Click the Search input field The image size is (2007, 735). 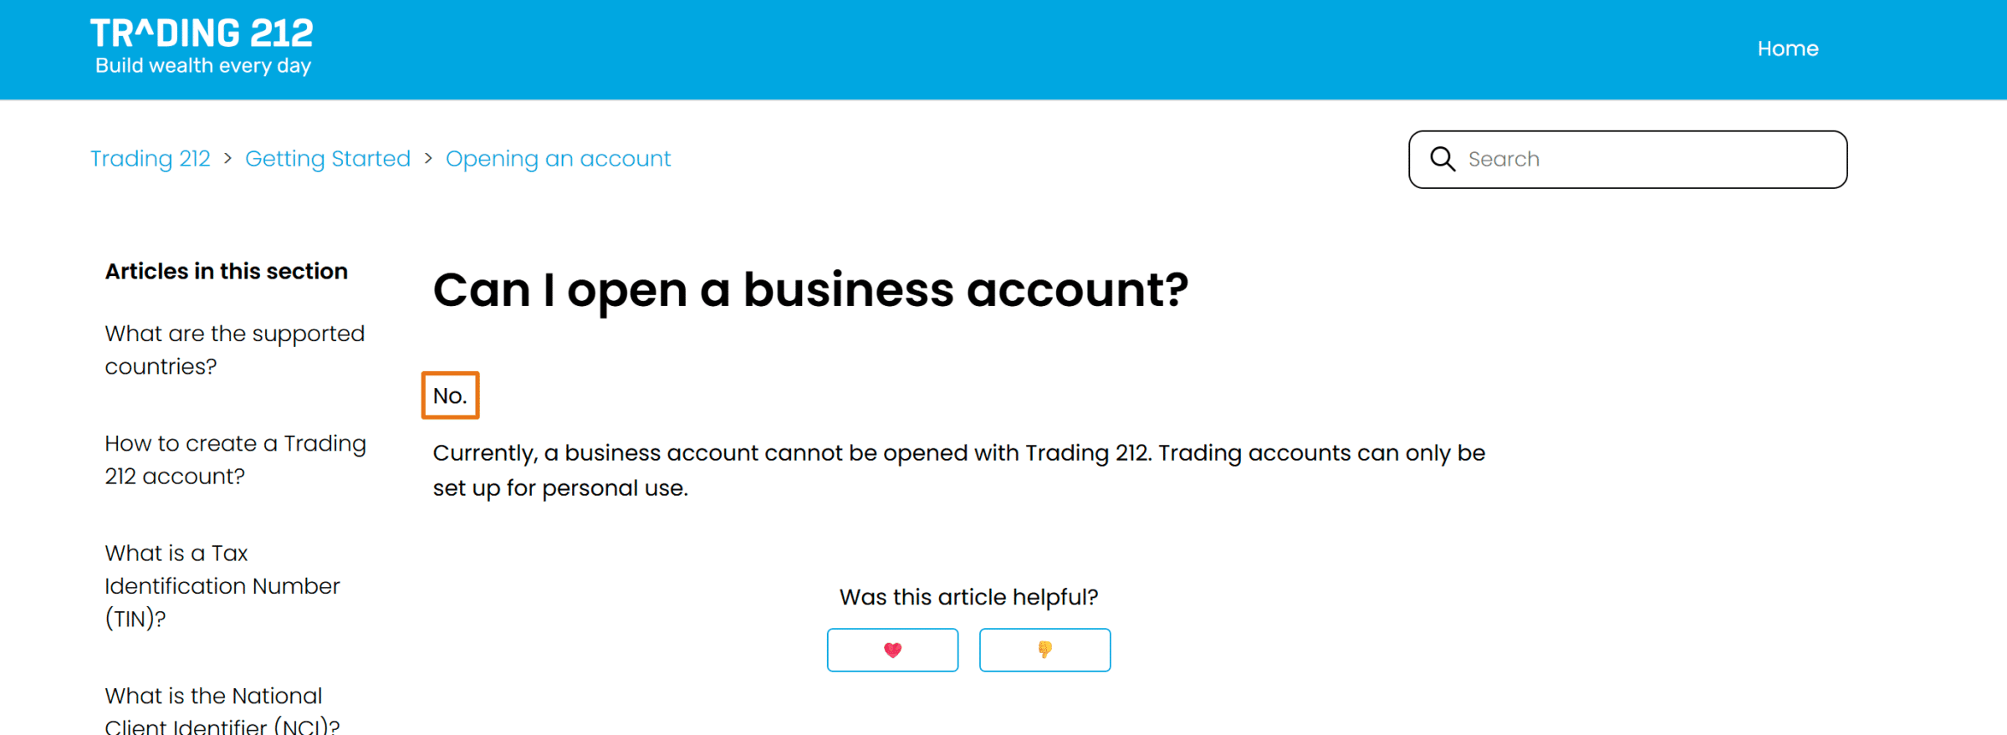pos(1627,159)
